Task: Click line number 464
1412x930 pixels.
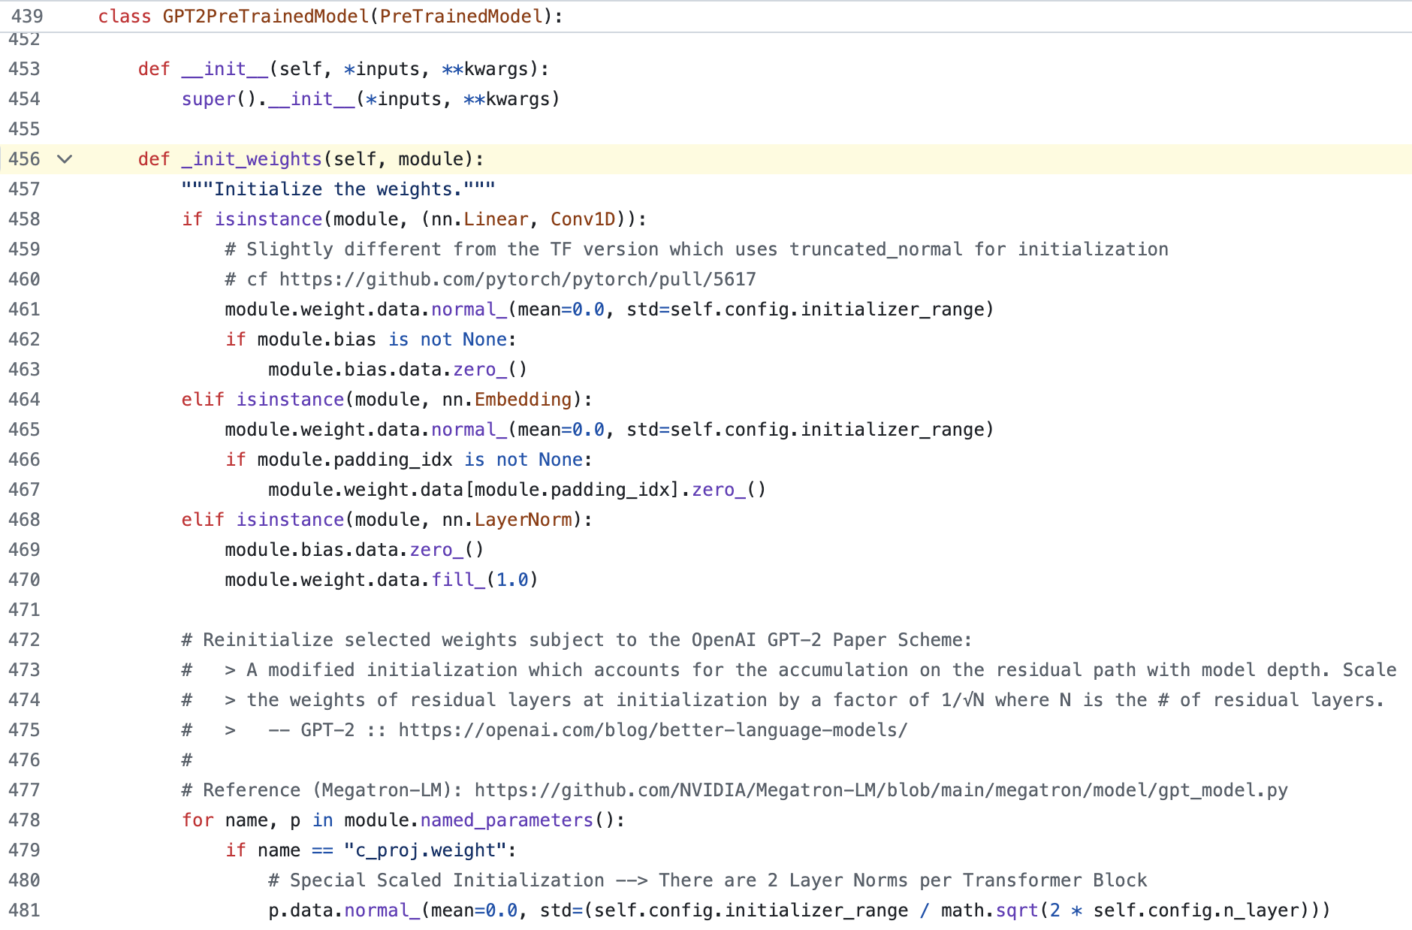Action: point(24,400)
